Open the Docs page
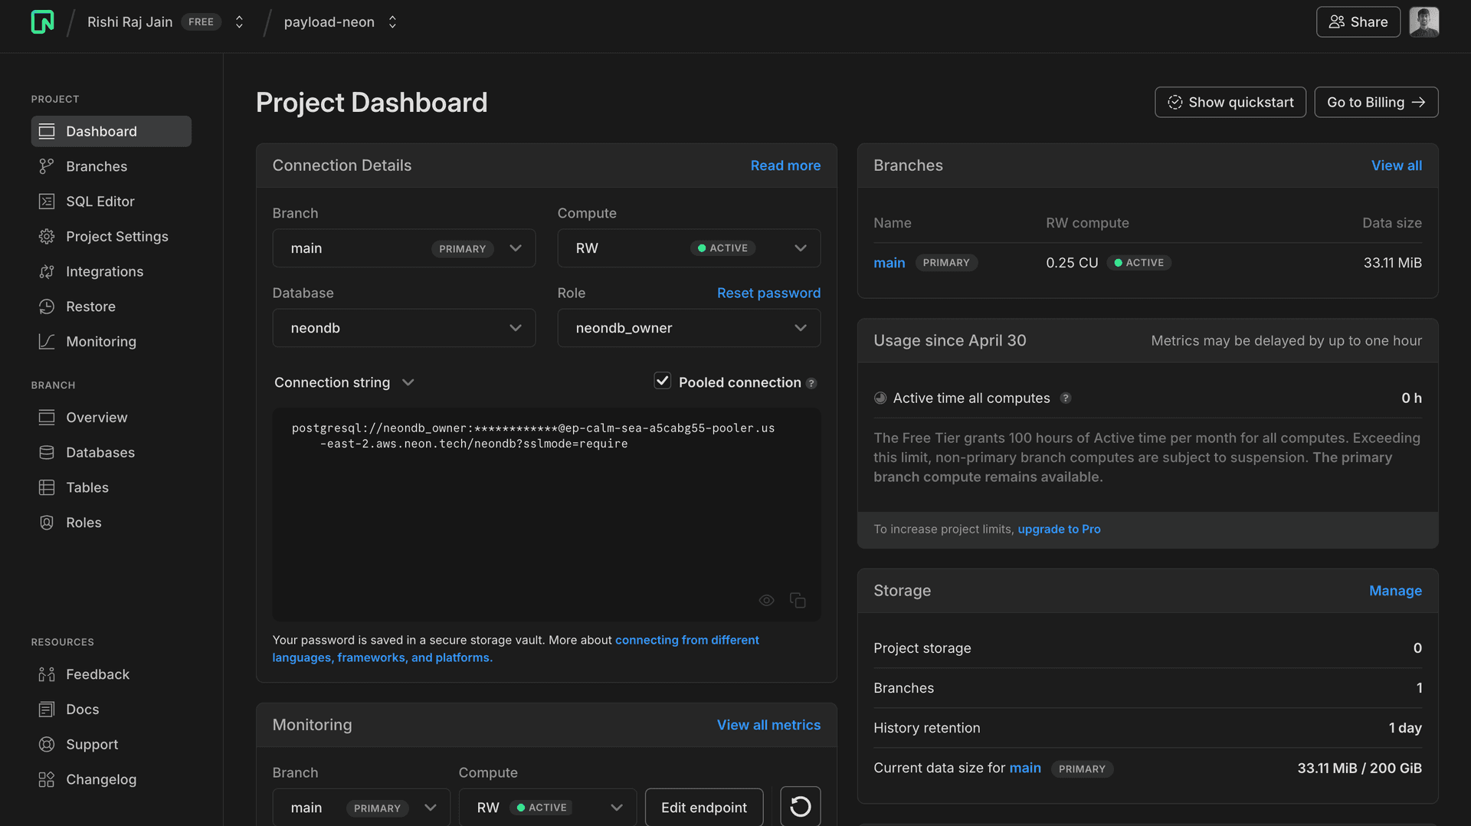This screenshot has width=1471, height=826. (x=82, y=709)
